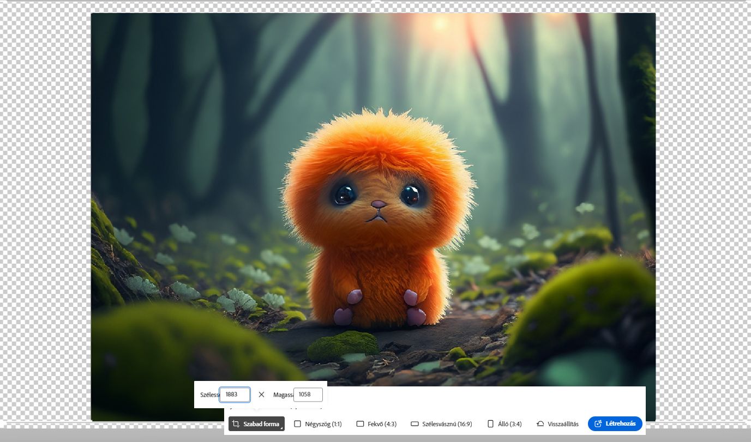Image resolution: width=751 pixels, height=442 pixels.
Task: Focus the Magasság height field showing 1058
Action: [308, 395]
